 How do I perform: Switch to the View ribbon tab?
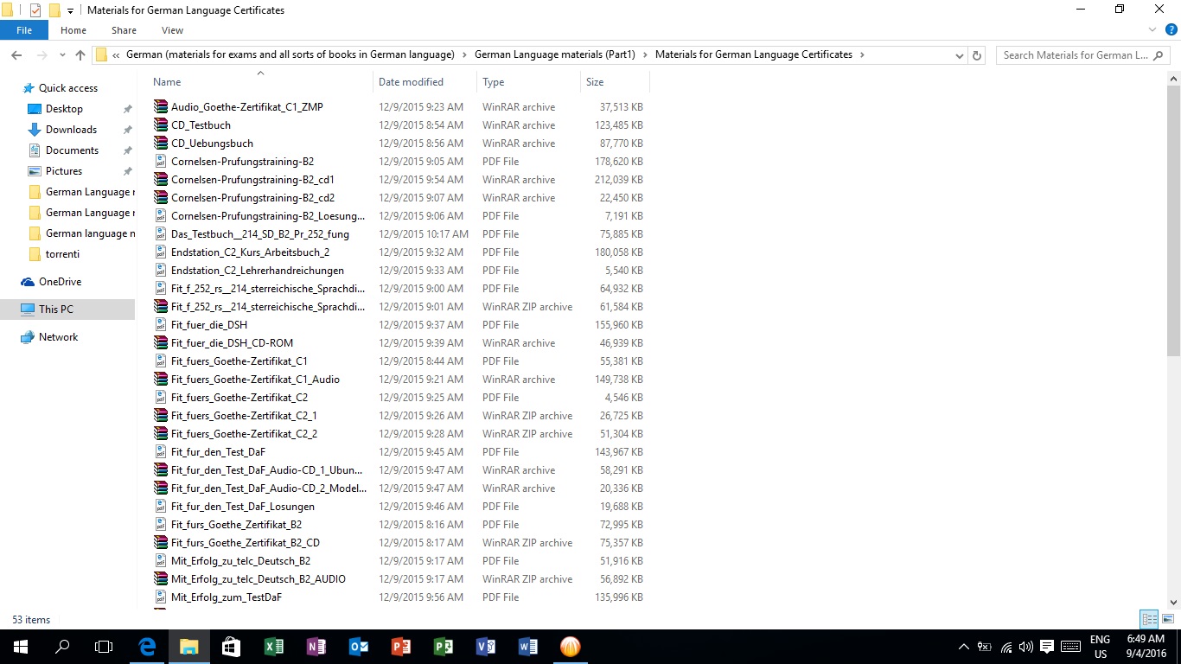(172, 30)
